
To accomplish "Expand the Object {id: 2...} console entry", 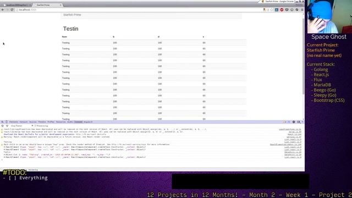I will point(4,155).
